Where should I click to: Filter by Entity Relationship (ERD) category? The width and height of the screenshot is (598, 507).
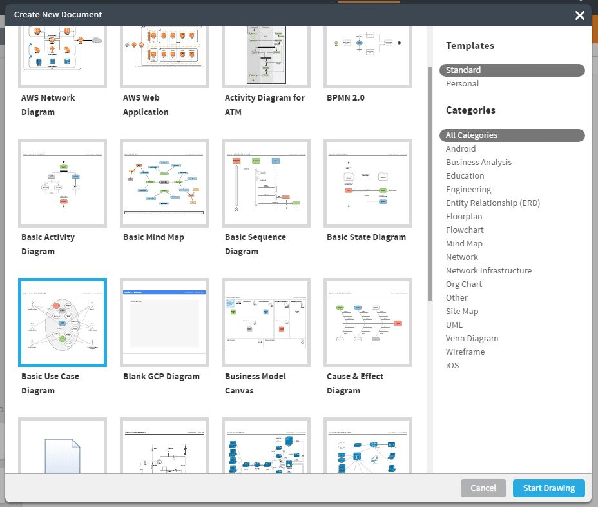coord(493,203)
